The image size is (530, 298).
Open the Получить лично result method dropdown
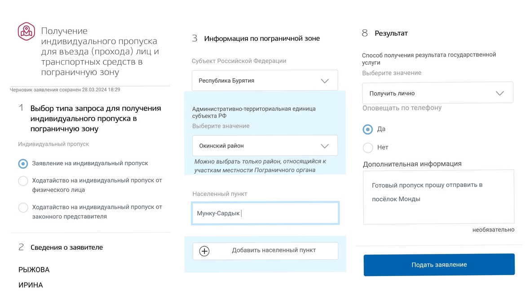coord(438,93)
